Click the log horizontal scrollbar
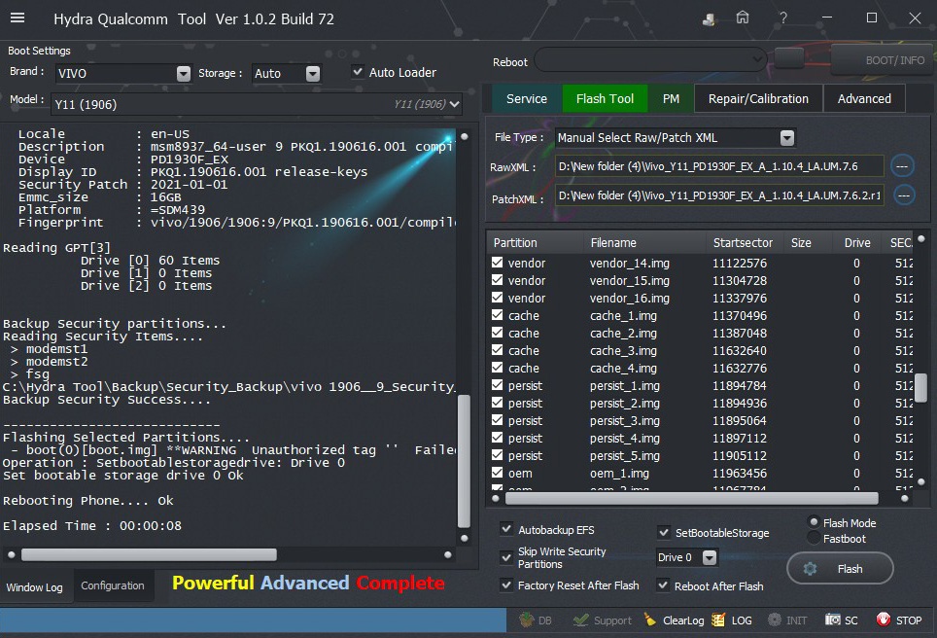937x638 pixels. (x=149, y=555)
